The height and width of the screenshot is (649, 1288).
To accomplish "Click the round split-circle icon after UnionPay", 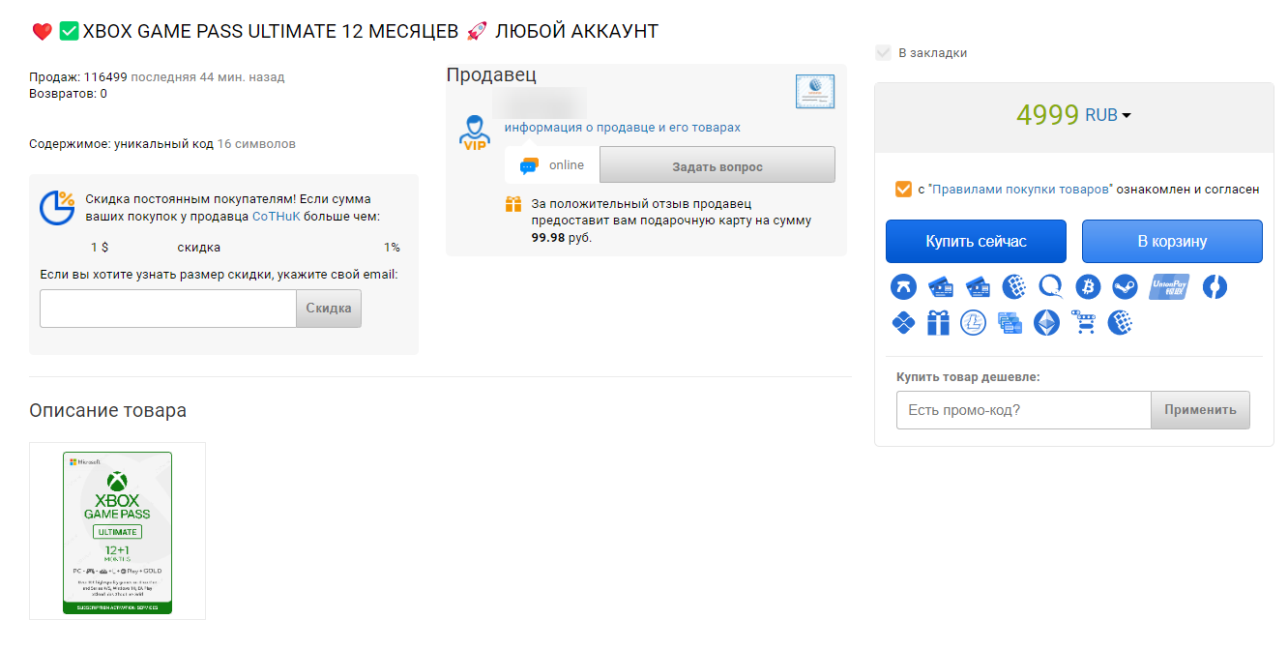I will (1215, 286).
